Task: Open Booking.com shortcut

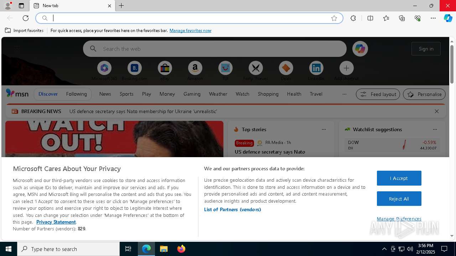Action: click(x=134, y=71)
